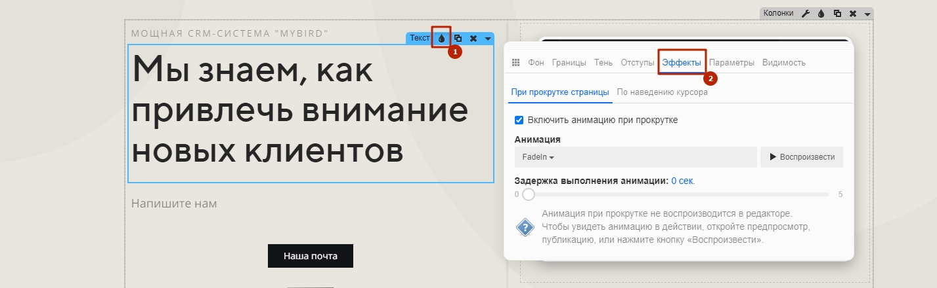Click the grid drag handle icon in panel
This screenshot has width=937, height=288.
point(515,63)
